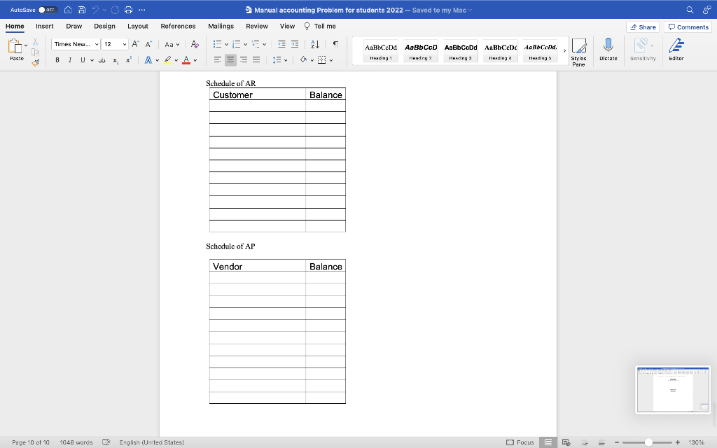Switch to the References tab
The height and width of the screenshot is (448, 717).
click(178, 26)
